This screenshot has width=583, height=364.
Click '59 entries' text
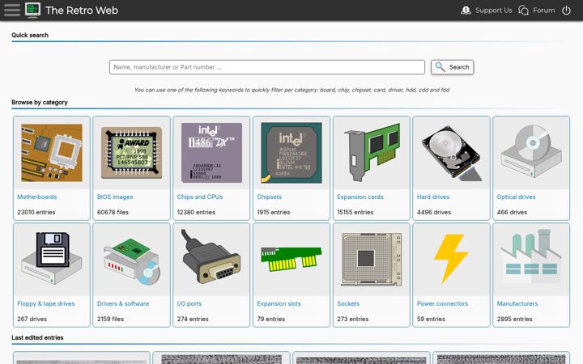431,319
